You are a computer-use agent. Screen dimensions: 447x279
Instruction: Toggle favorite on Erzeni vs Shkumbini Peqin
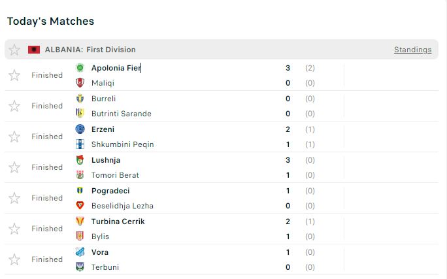pyautogui.click(x=14, y=137)
